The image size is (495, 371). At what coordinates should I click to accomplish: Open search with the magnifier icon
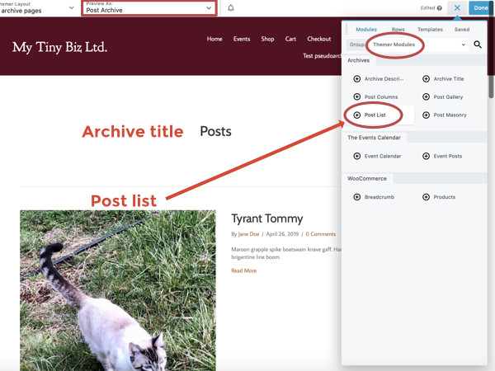click(x=477, y=45)
